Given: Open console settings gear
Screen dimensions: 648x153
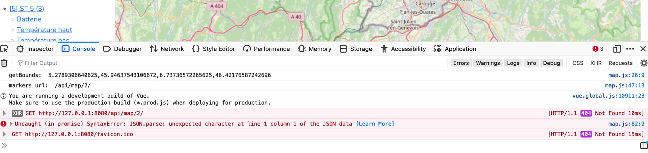Looking at the screenshot, I should (644, 63).
